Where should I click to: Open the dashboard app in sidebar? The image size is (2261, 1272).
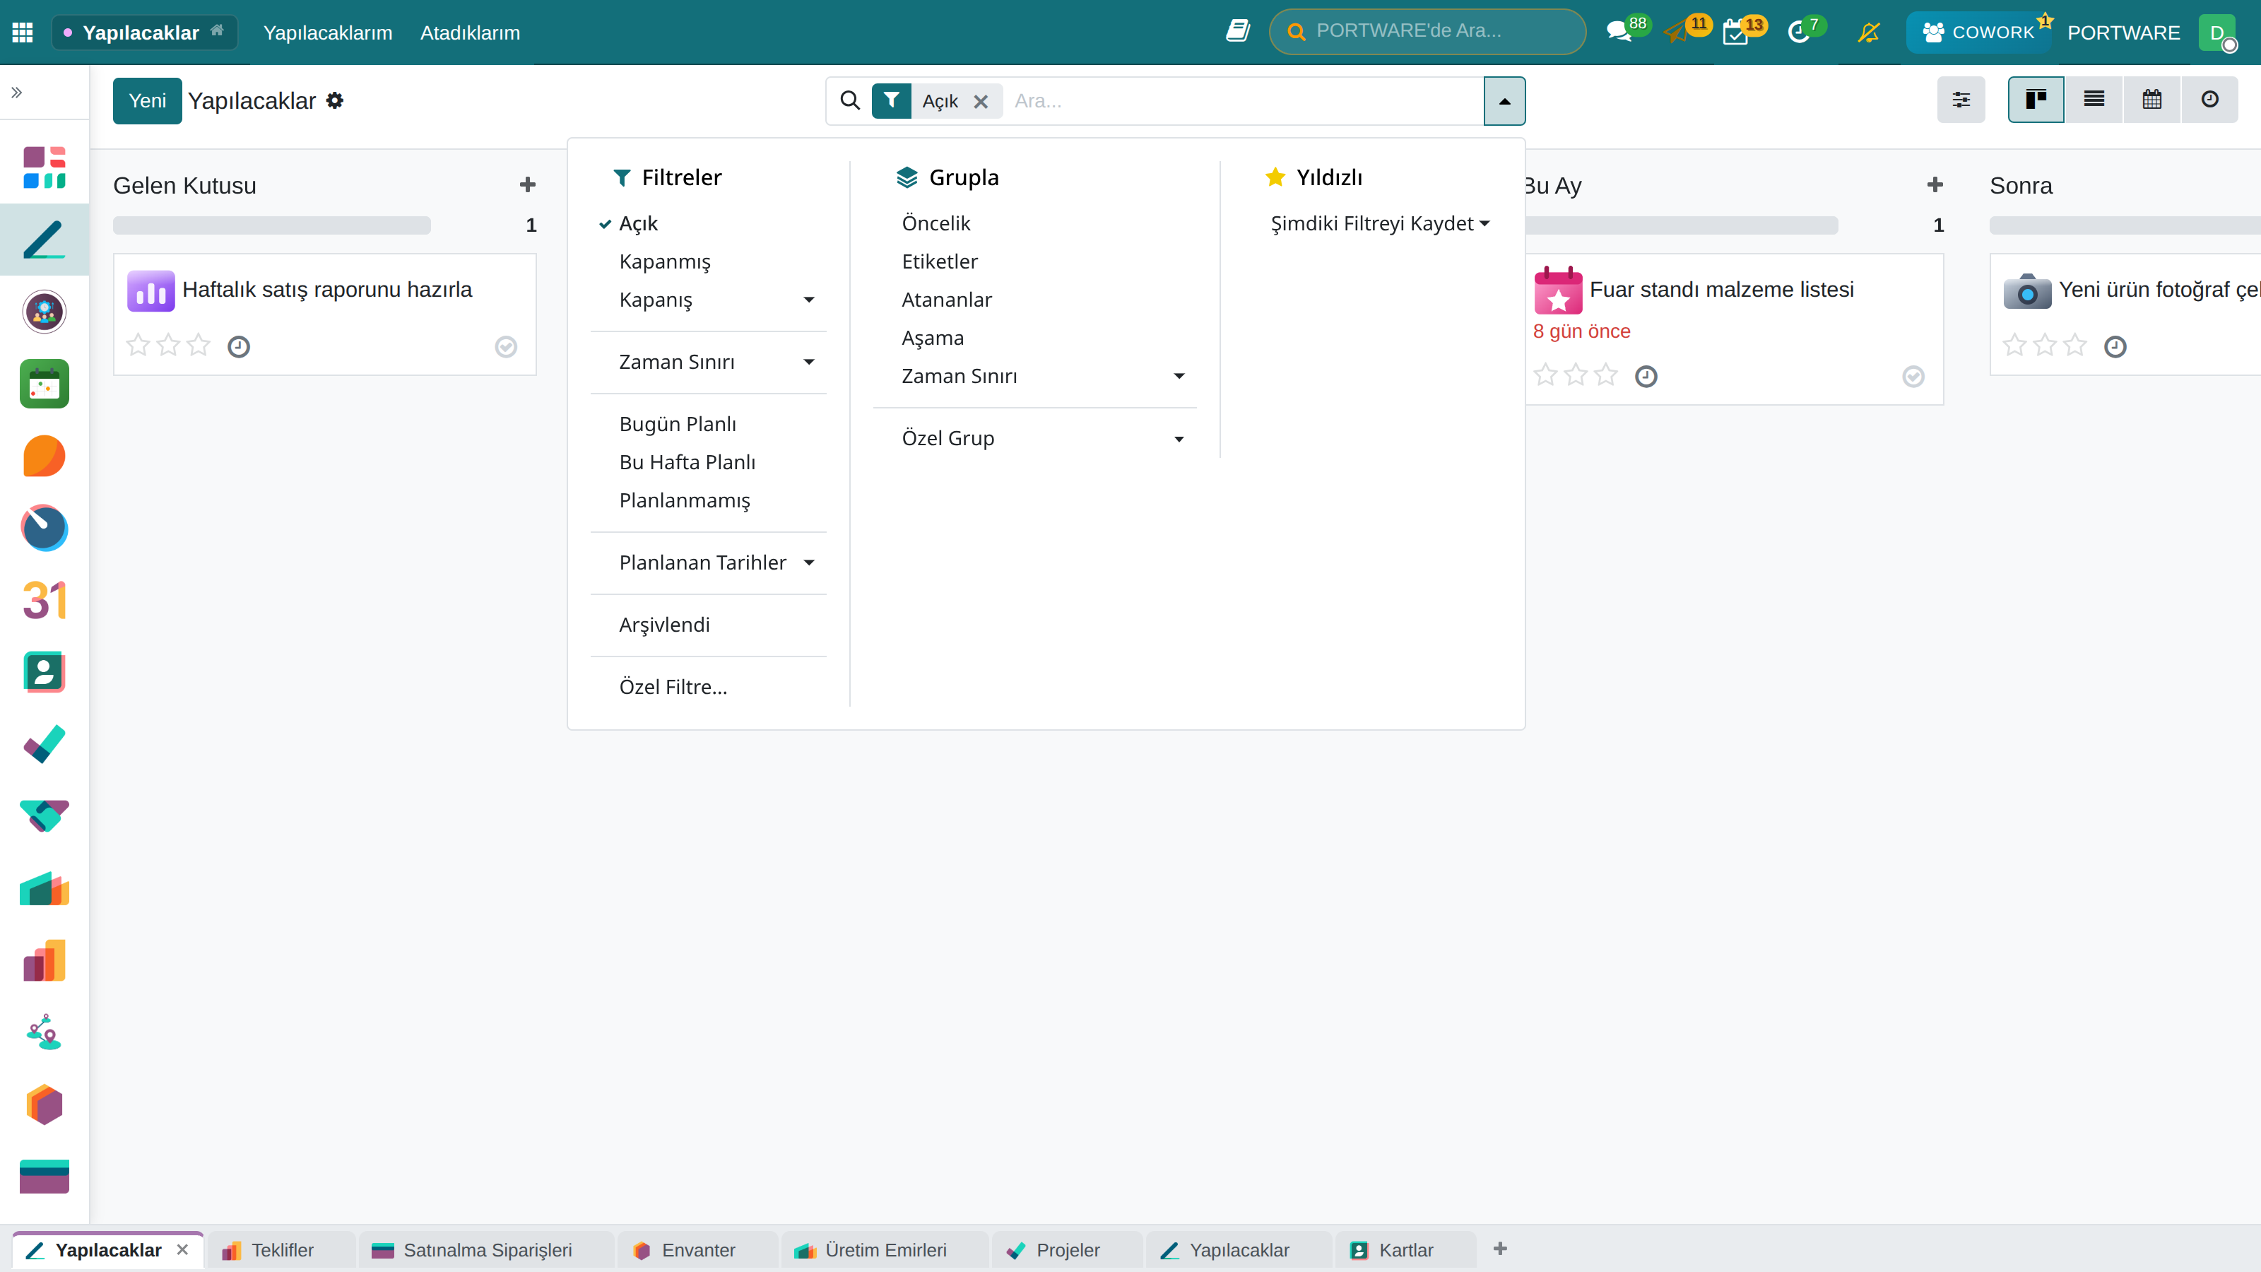pyautogui.click(x=44, y=167)
